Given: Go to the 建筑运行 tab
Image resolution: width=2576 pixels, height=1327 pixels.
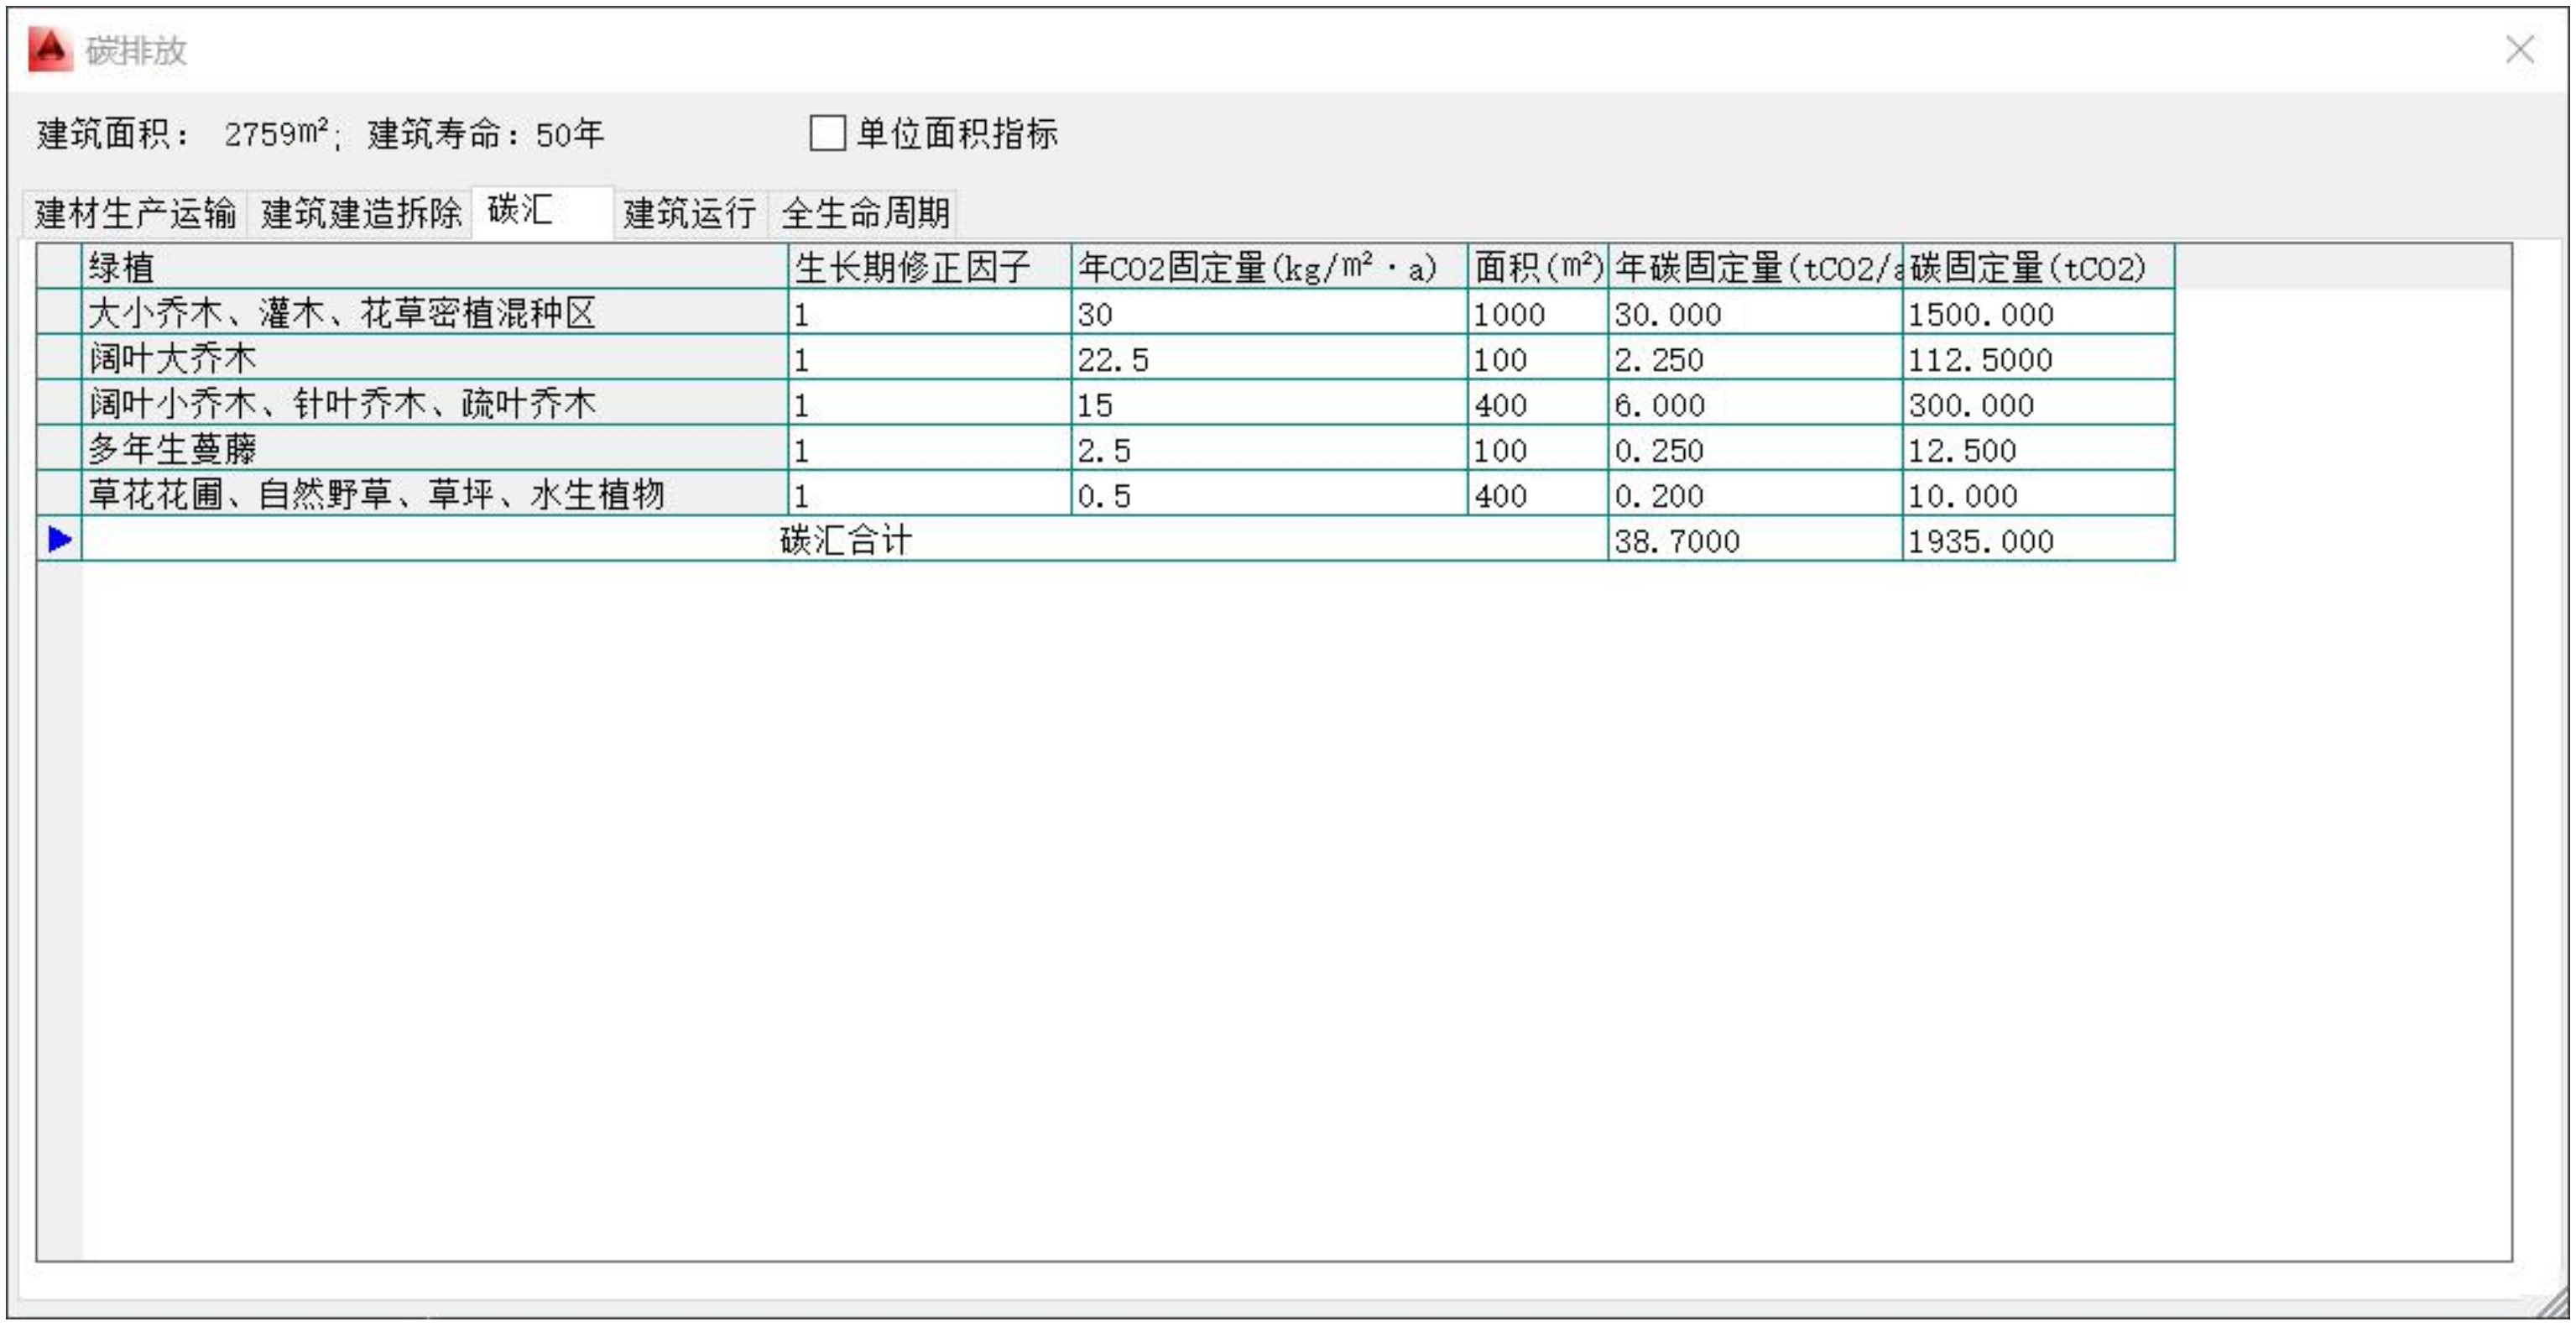Looking at the screenshot, I should click(689, 213).
